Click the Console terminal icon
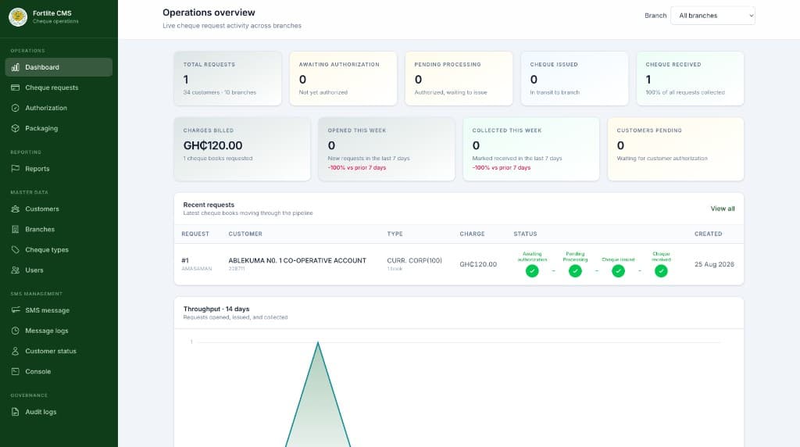800x447 pixels. pos(16,371)
